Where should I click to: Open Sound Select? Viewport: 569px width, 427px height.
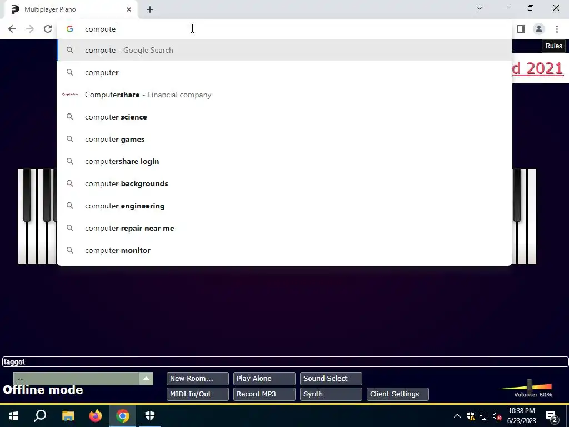331,378
